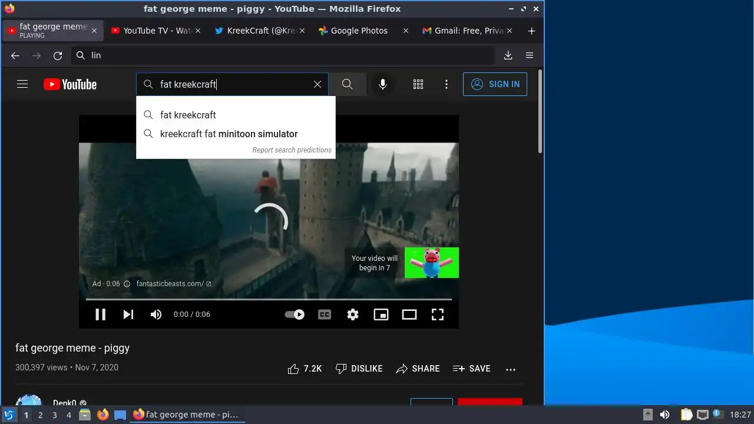Image resolution: width=754 pixels, height=424 pixels.
Task: Select 'fat george meme' taskbar window entry
Action: click(x=187, y=415)
